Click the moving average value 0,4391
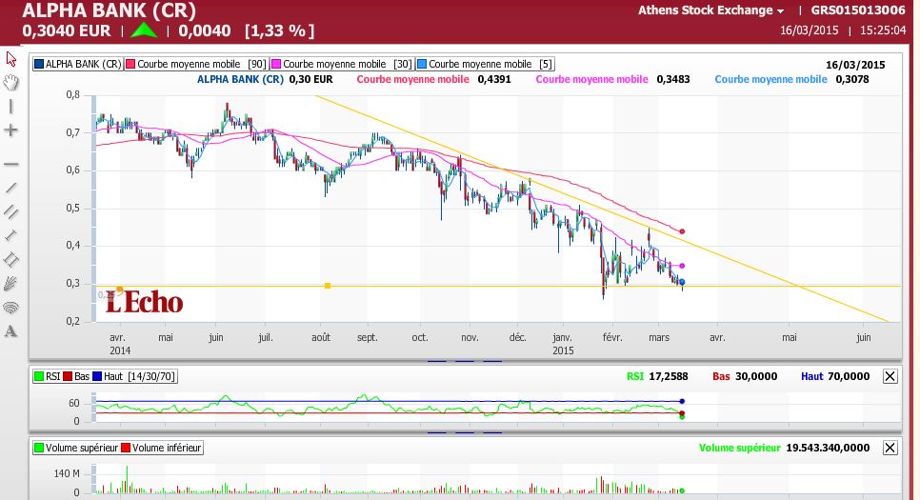This screenshot has height=500, width=920. 494,79
